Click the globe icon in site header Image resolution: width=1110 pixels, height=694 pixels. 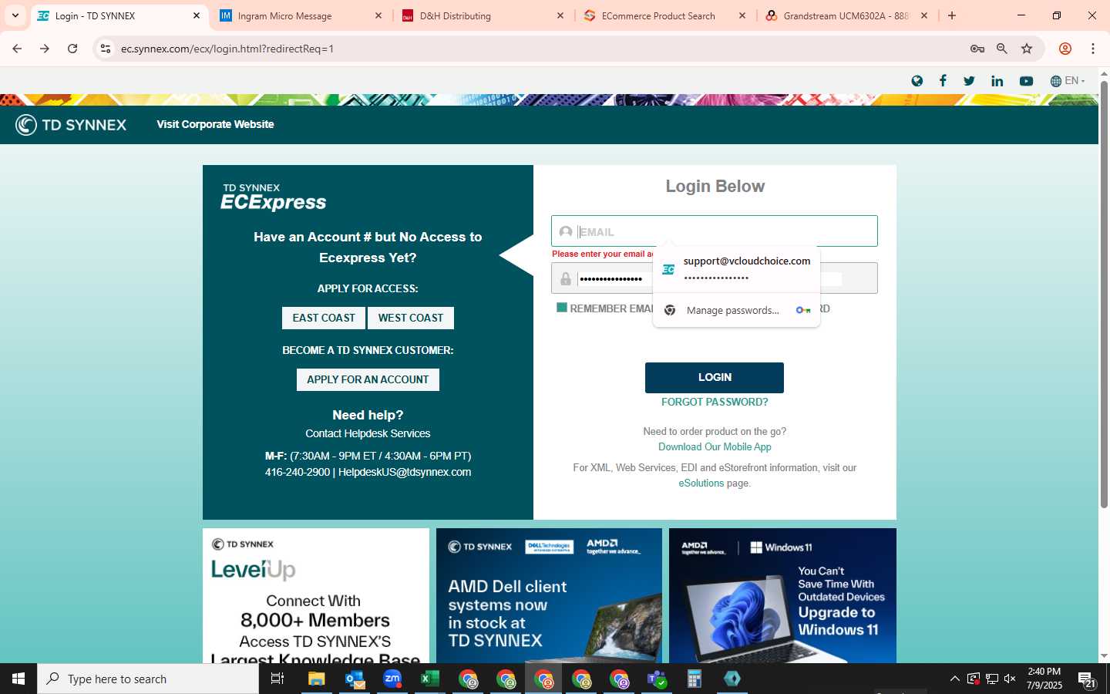[917, 81]
